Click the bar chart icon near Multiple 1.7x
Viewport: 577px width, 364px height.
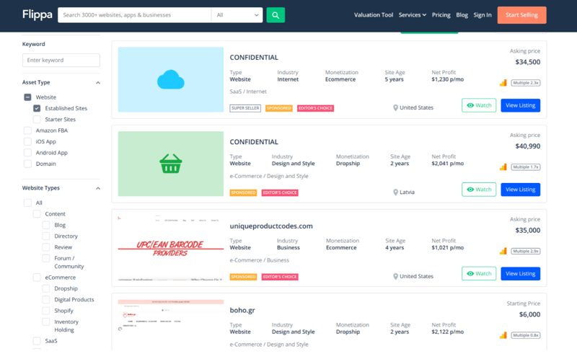[x=503, y=167]
